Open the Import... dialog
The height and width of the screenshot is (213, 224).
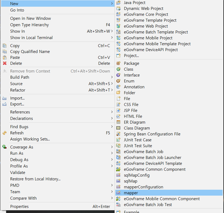coord(58,98)
